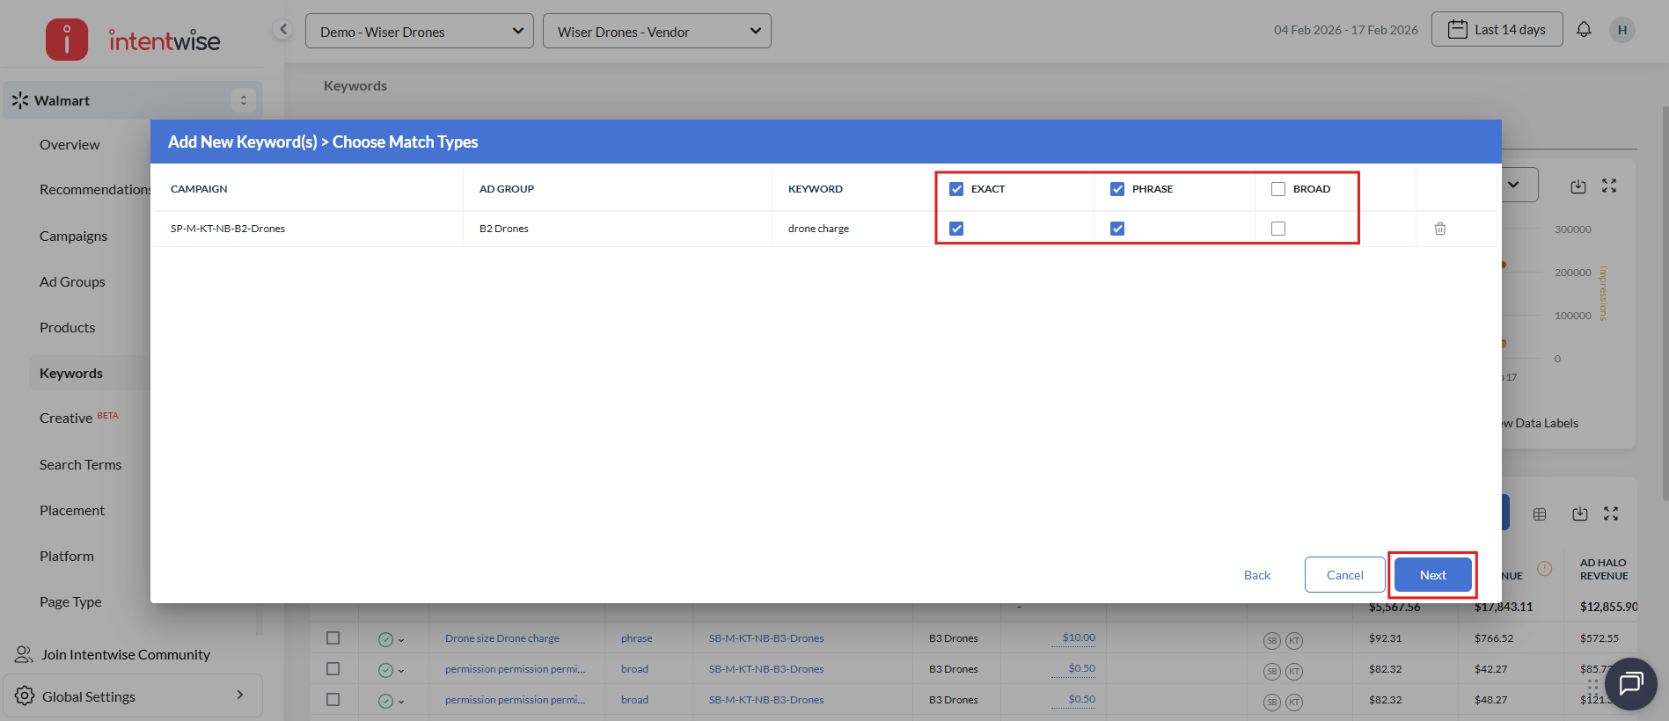This screenshot has height=721, width=1669.
Task: Click the calendar icon in date range button
Action: (x=1458, y=29)
